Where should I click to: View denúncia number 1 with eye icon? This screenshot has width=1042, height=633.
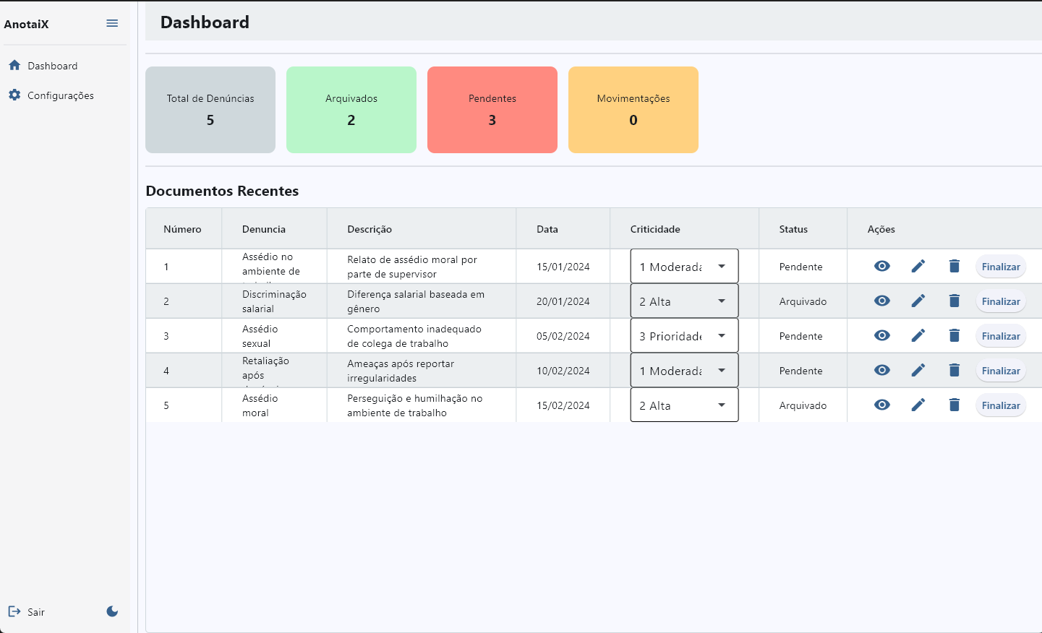pyautogui.click(x=882, y=266)
